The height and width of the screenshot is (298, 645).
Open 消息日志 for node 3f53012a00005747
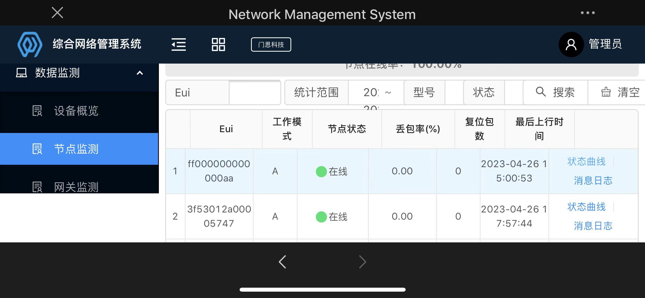(593, 226)
